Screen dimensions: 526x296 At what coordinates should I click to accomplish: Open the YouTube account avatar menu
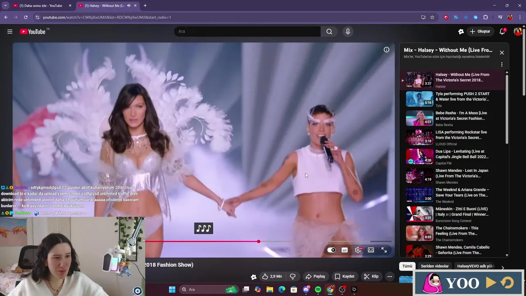[517, 32]
